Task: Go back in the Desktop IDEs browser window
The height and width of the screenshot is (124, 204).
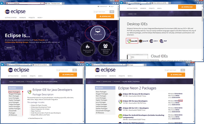Action: click(121, 3)
